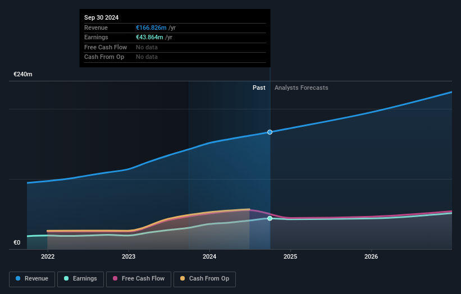The width and height of the screenshot is (461, 294).
Task: Toggle the Free Cash Flow legend button
Action: 139,279
